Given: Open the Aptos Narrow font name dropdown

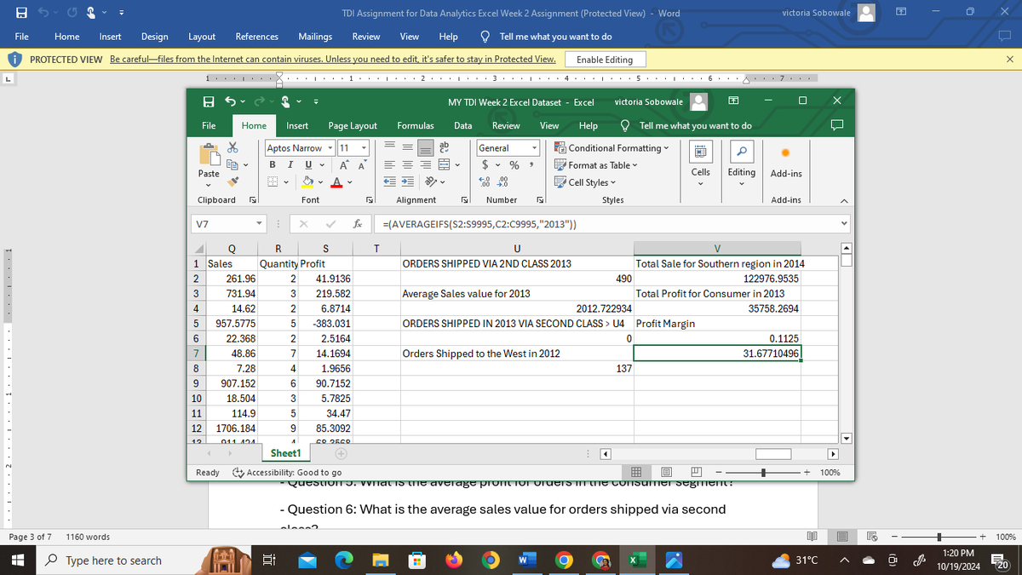Looking at the screenshot, I should point(332,148).
